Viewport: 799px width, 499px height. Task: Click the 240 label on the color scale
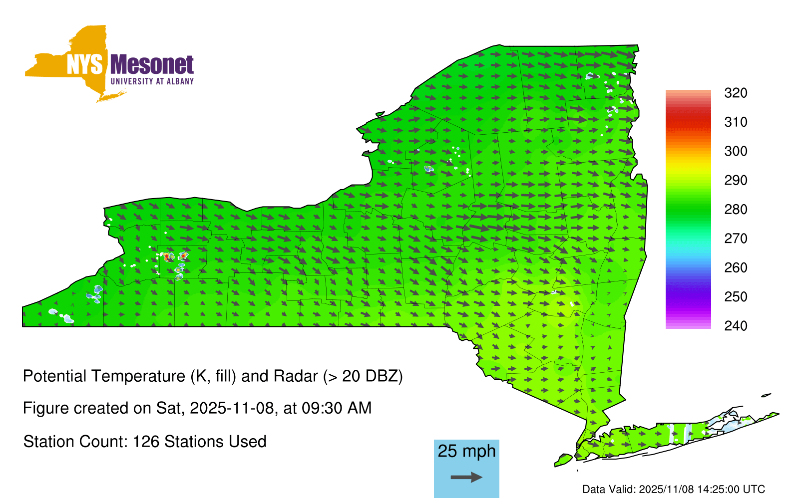click(x=736, y=326)
